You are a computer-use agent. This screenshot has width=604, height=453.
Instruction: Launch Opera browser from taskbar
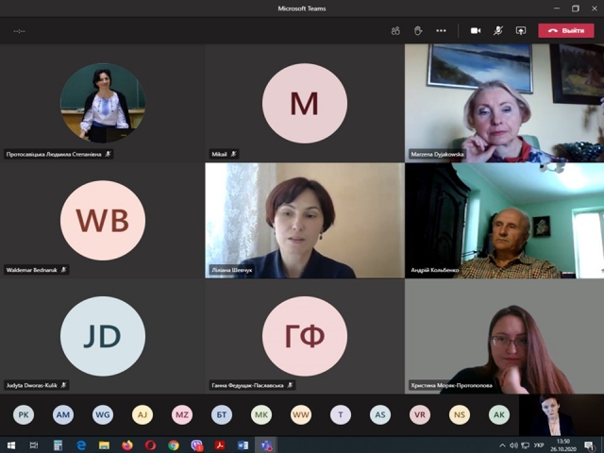pos(150,445)
